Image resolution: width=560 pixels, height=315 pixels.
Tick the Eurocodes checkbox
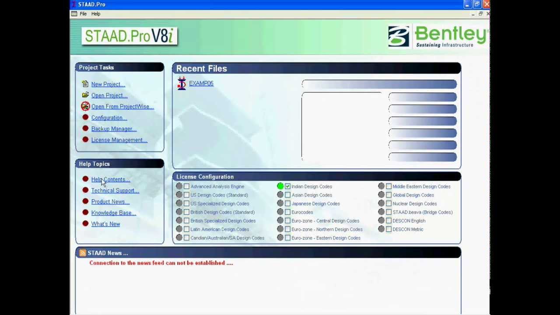coord(287,212)
